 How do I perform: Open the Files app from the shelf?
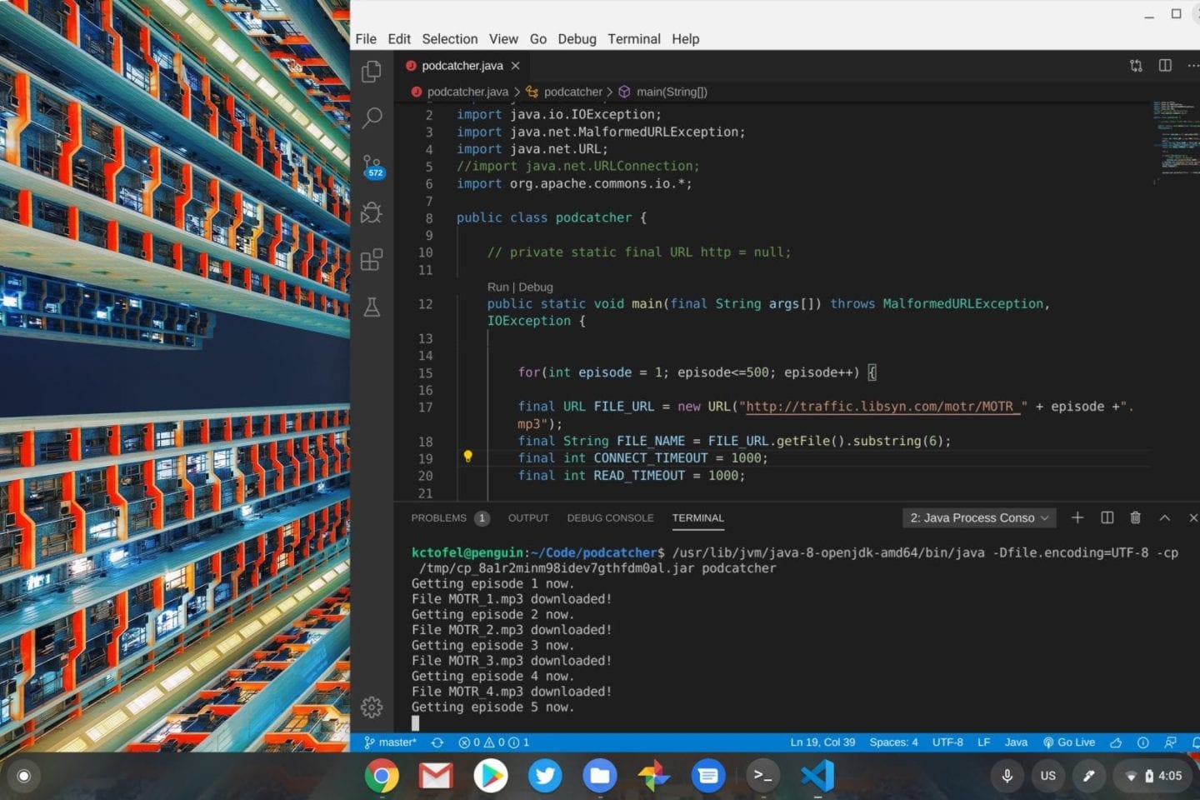(599, 776)
